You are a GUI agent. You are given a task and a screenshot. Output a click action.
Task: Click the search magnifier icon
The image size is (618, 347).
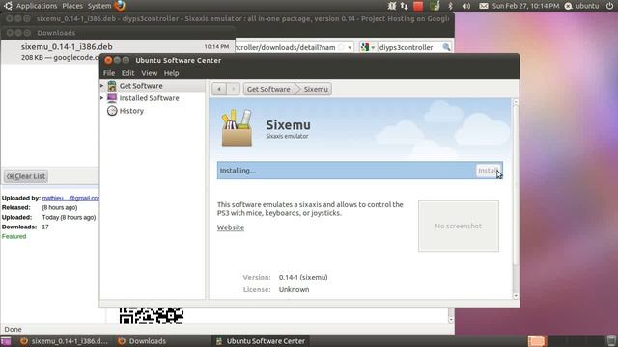click(446, 47)
